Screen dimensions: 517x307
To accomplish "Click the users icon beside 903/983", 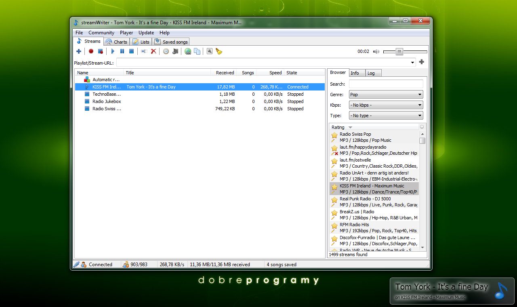I will (126, 265).
